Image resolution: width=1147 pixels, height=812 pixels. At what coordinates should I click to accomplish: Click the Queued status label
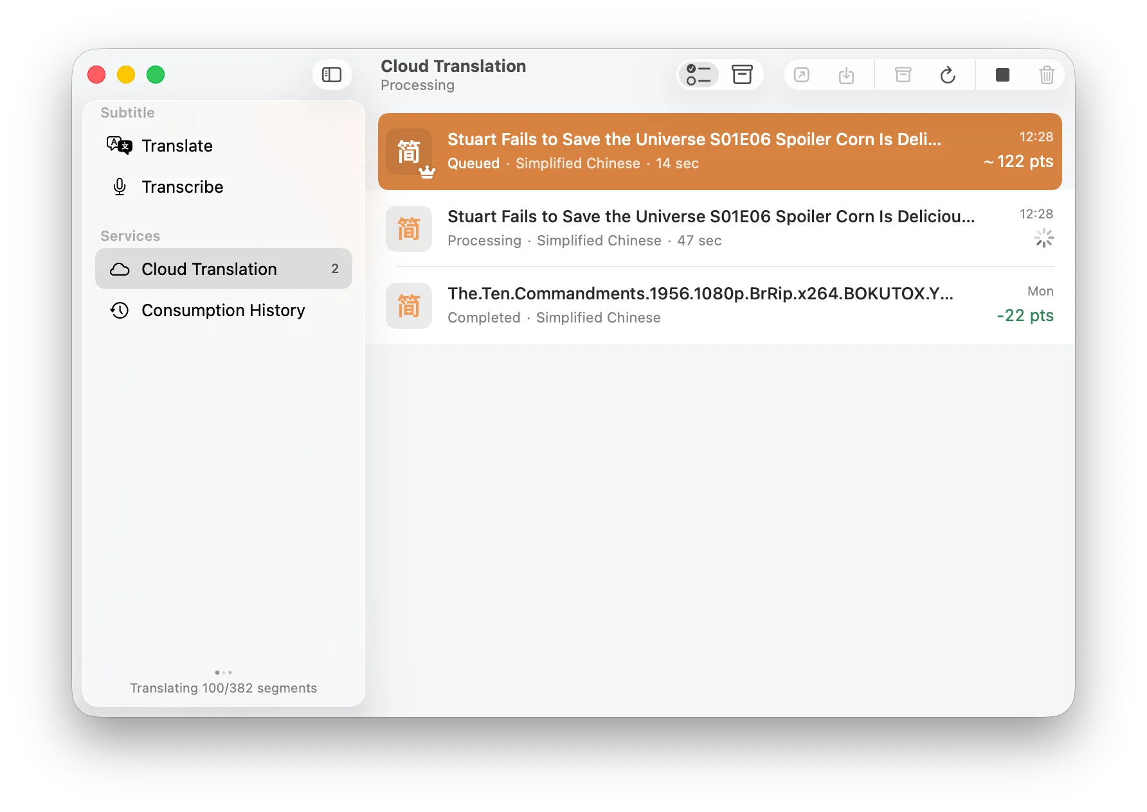pyautogui.click(x=473, y=164)
